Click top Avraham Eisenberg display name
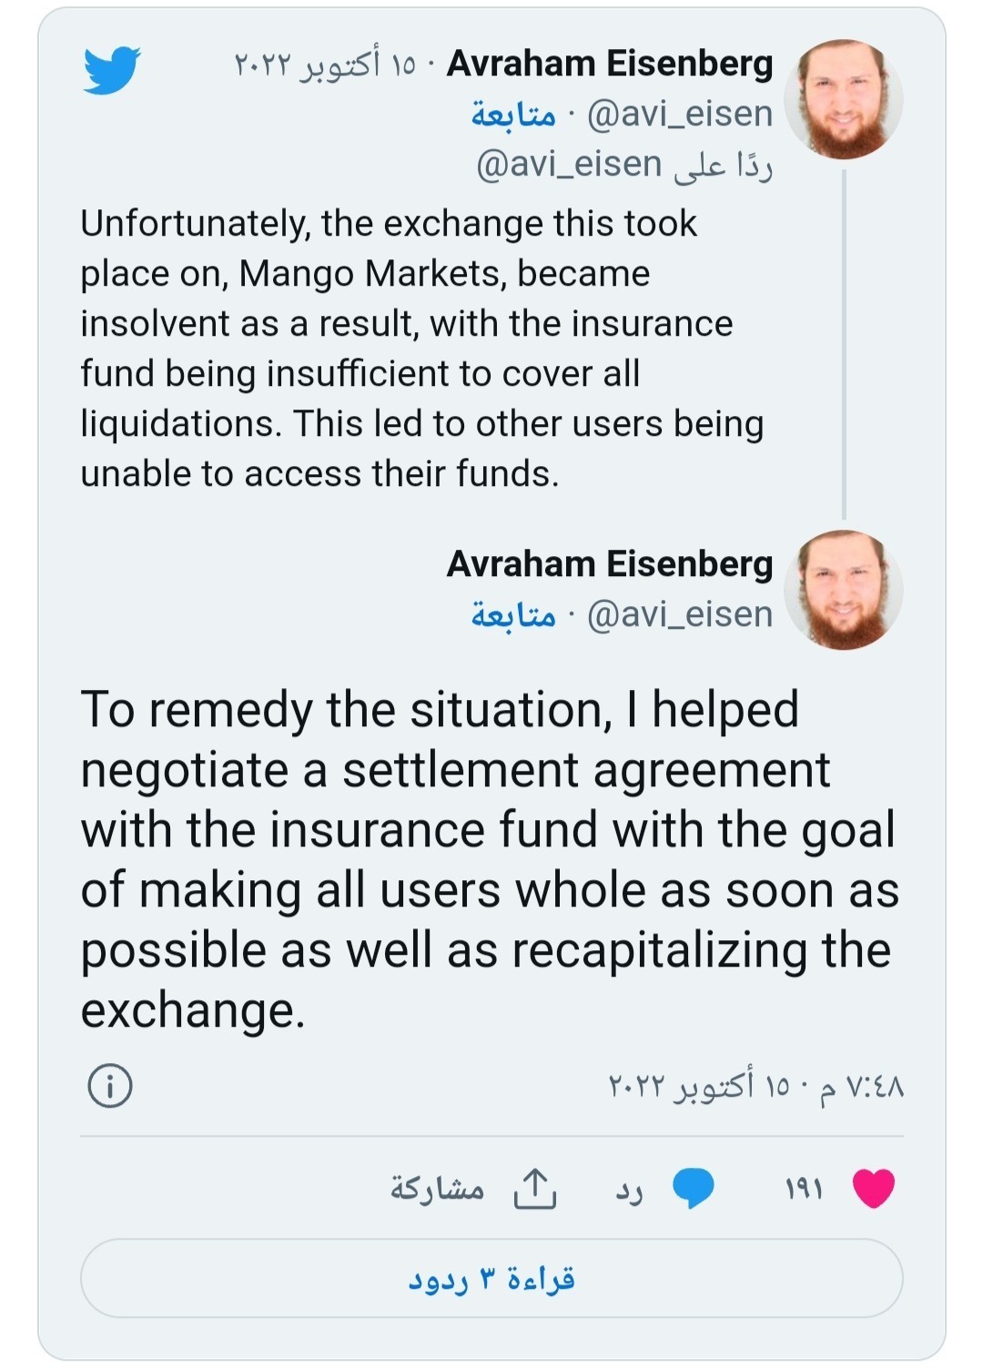983x1369 pixels. [609, 64]
